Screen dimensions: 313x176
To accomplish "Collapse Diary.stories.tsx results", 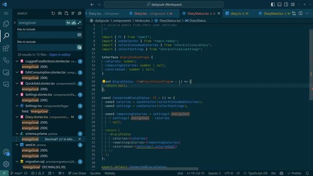I will 17,117.
